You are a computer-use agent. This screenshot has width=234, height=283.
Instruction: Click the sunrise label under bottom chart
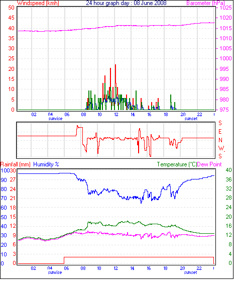(x=55, y=272)
